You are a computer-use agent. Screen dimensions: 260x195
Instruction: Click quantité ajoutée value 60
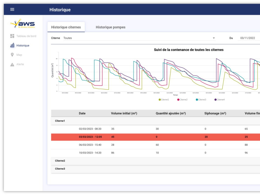click(157, 145)
